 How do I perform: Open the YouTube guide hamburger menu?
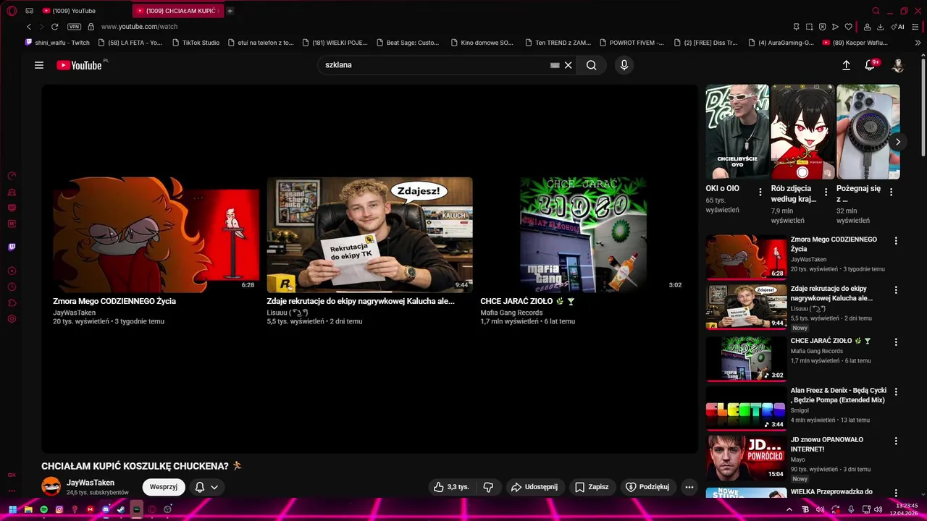(x=39, y=65)
